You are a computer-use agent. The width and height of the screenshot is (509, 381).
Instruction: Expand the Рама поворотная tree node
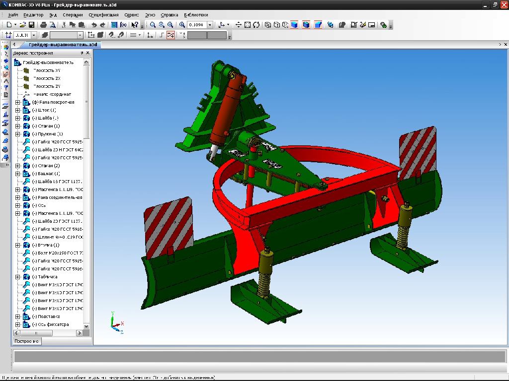point(17,102)
